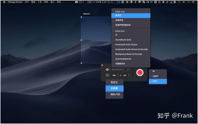The height and width of the screenshot is (124, 198).
Task: Open Spotlight search magnifier
Action: tap(189, 2)
